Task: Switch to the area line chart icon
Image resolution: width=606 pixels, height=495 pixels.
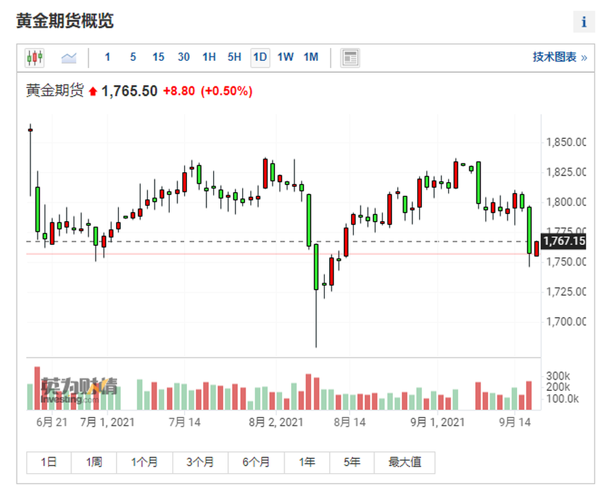Action: pyautogui.click(x=69, y=58)
